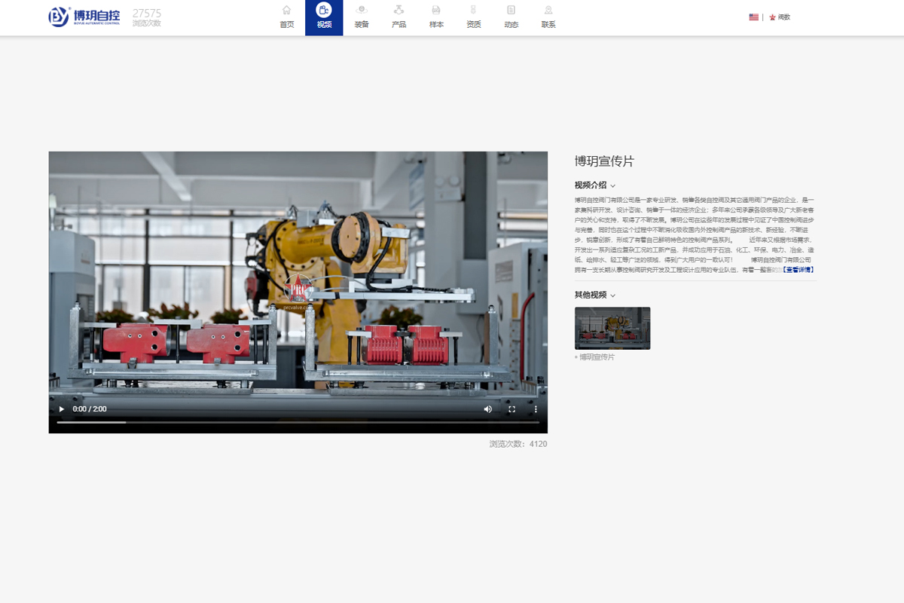Open the 产品 products nav icon
Viewport: 904px width, 603px height.
tap(399, 11)
